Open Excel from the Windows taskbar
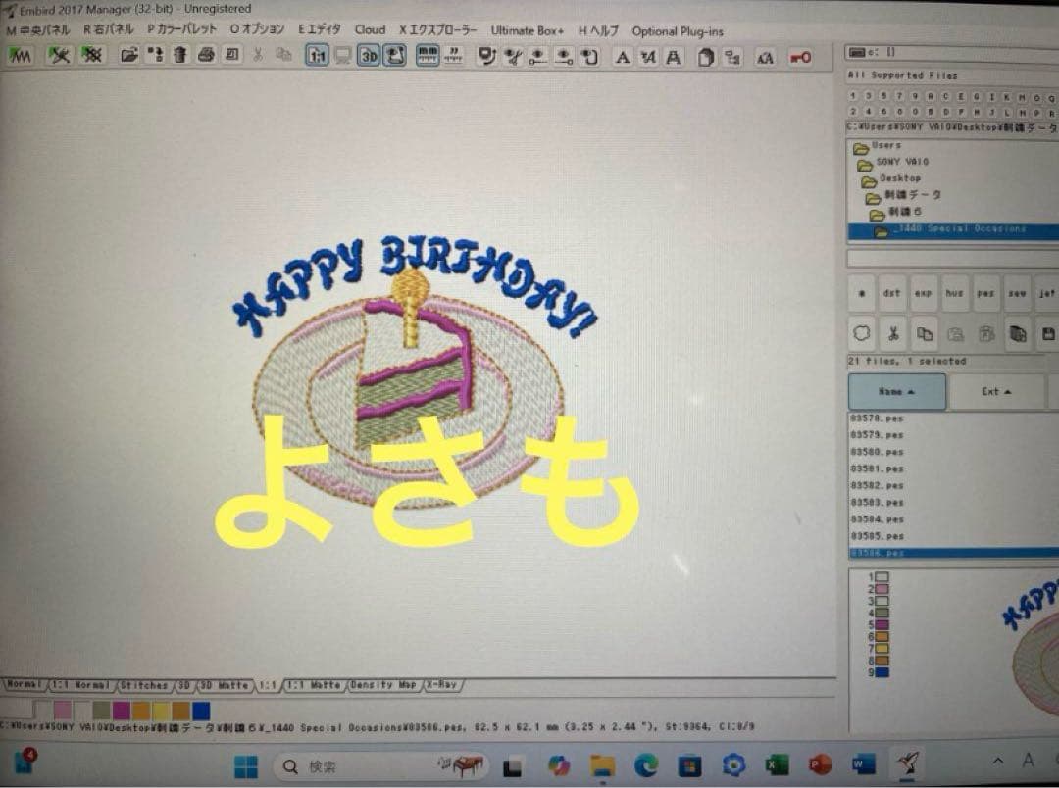 (777, 764)
